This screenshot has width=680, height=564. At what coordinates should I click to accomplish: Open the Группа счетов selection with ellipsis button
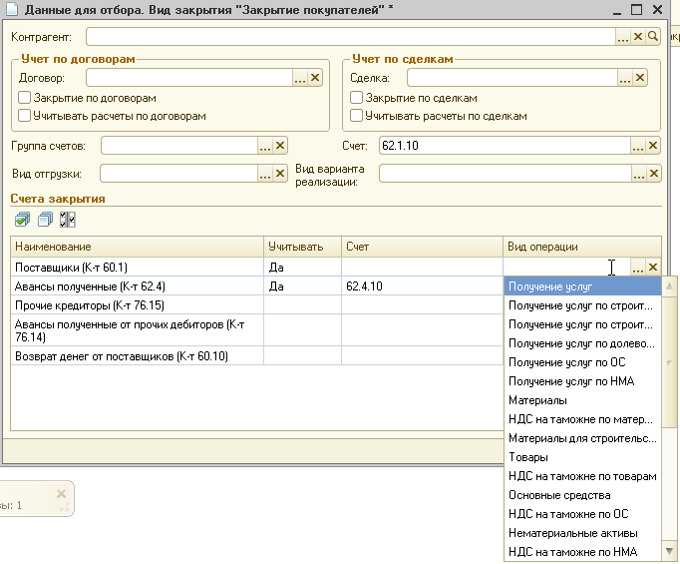click(x=265, y=146)
